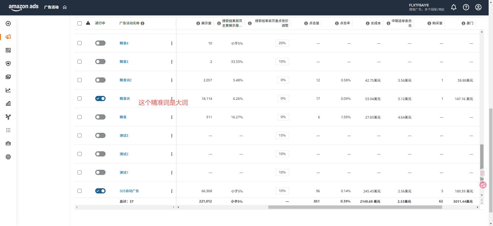Viewport: 493px width, 226px height.
Task: Select all campaigns with the header checkbox
Action: [80, 23]
